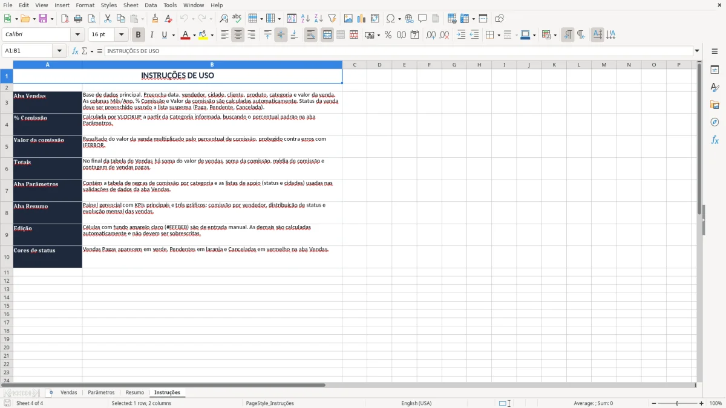Viewport: 726px width, 408px height.
Task: Toggle Align Left
Action: click(x=224, y=35)
